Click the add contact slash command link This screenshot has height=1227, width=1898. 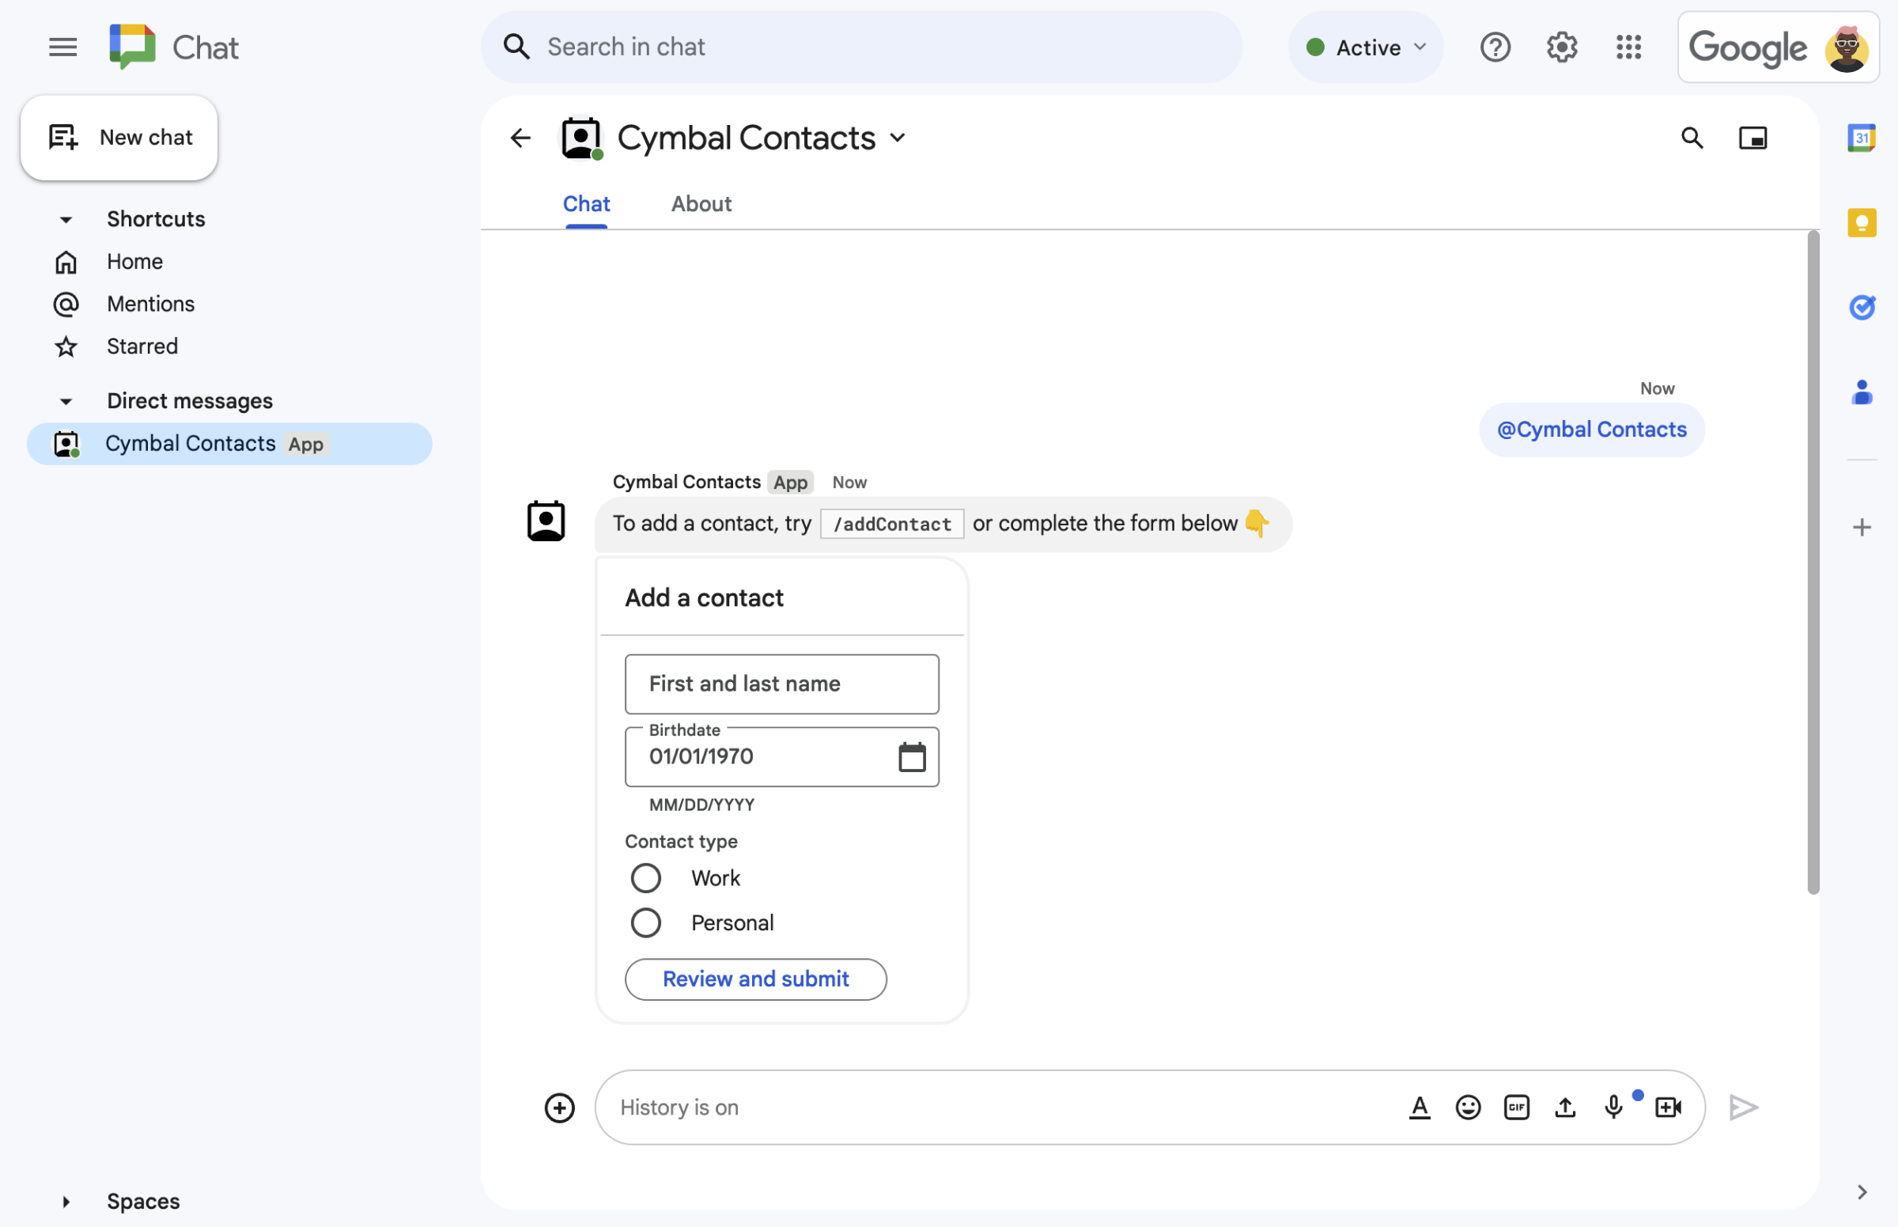(892, 523)
